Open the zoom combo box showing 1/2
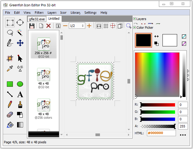This screenshot has width=193, height=149. pos(77,26)
